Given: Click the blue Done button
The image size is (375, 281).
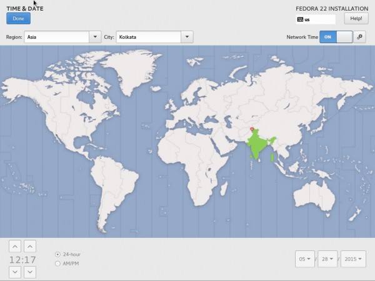Looking at the screenshot, I should pos(18,18).
